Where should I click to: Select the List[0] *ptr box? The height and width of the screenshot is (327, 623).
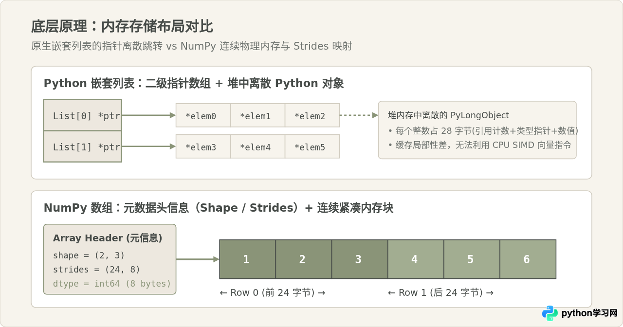[x=82, y=115]
